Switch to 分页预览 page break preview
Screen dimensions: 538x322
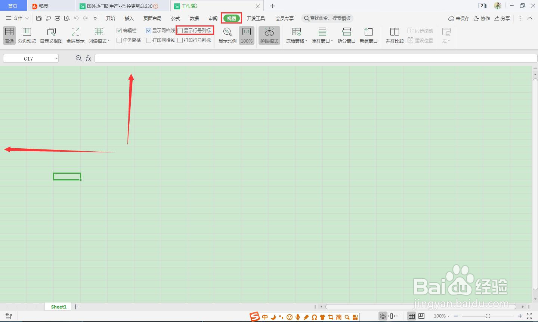click(x=27, y=35)
